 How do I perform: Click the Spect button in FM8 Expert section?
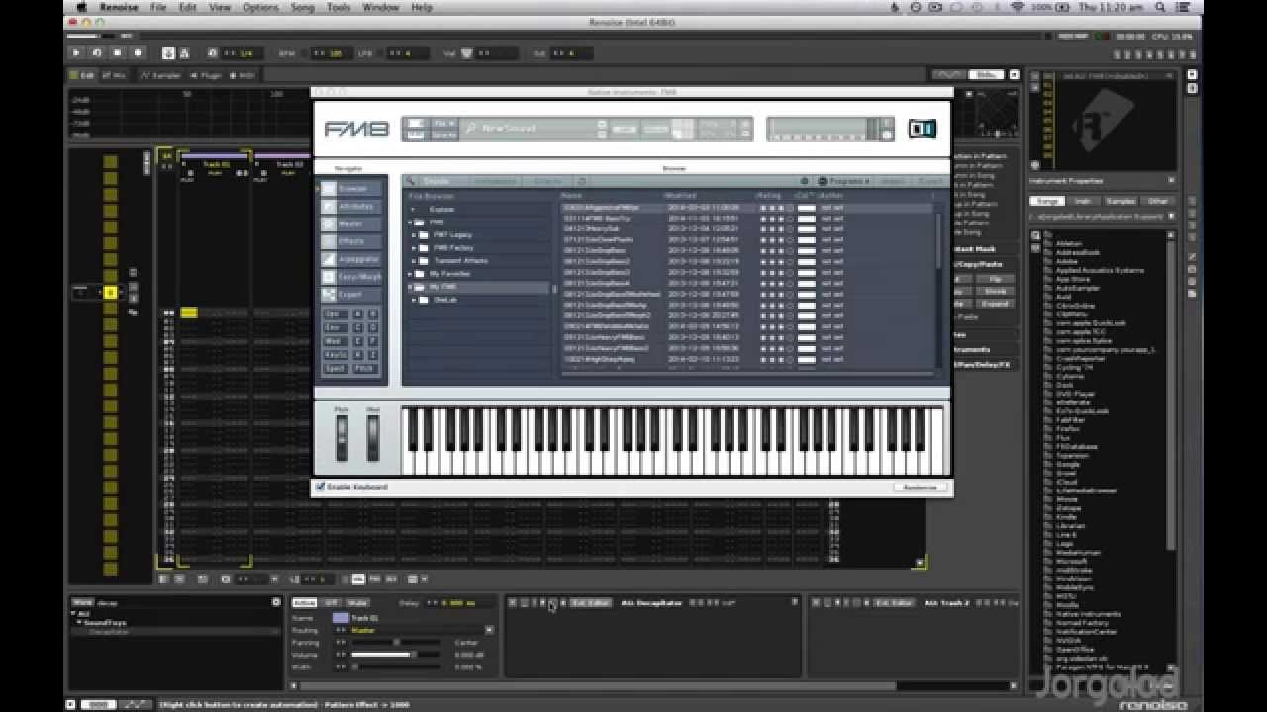tap(336, 368)
